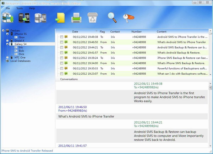
Task: Click the conversations pane scrollbar thumb
Action: (x=211, y=88)
